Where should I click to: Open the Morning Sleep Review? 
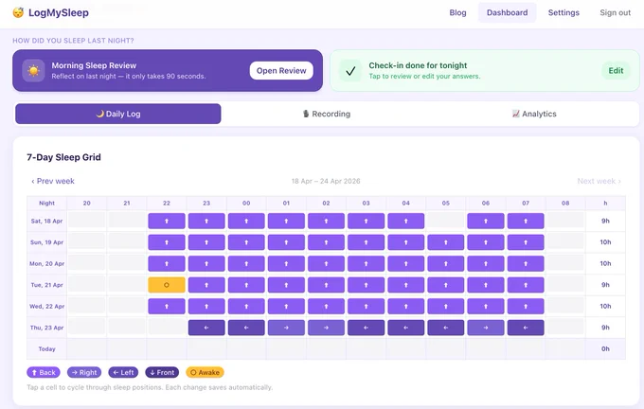click(x=281, y=71)
